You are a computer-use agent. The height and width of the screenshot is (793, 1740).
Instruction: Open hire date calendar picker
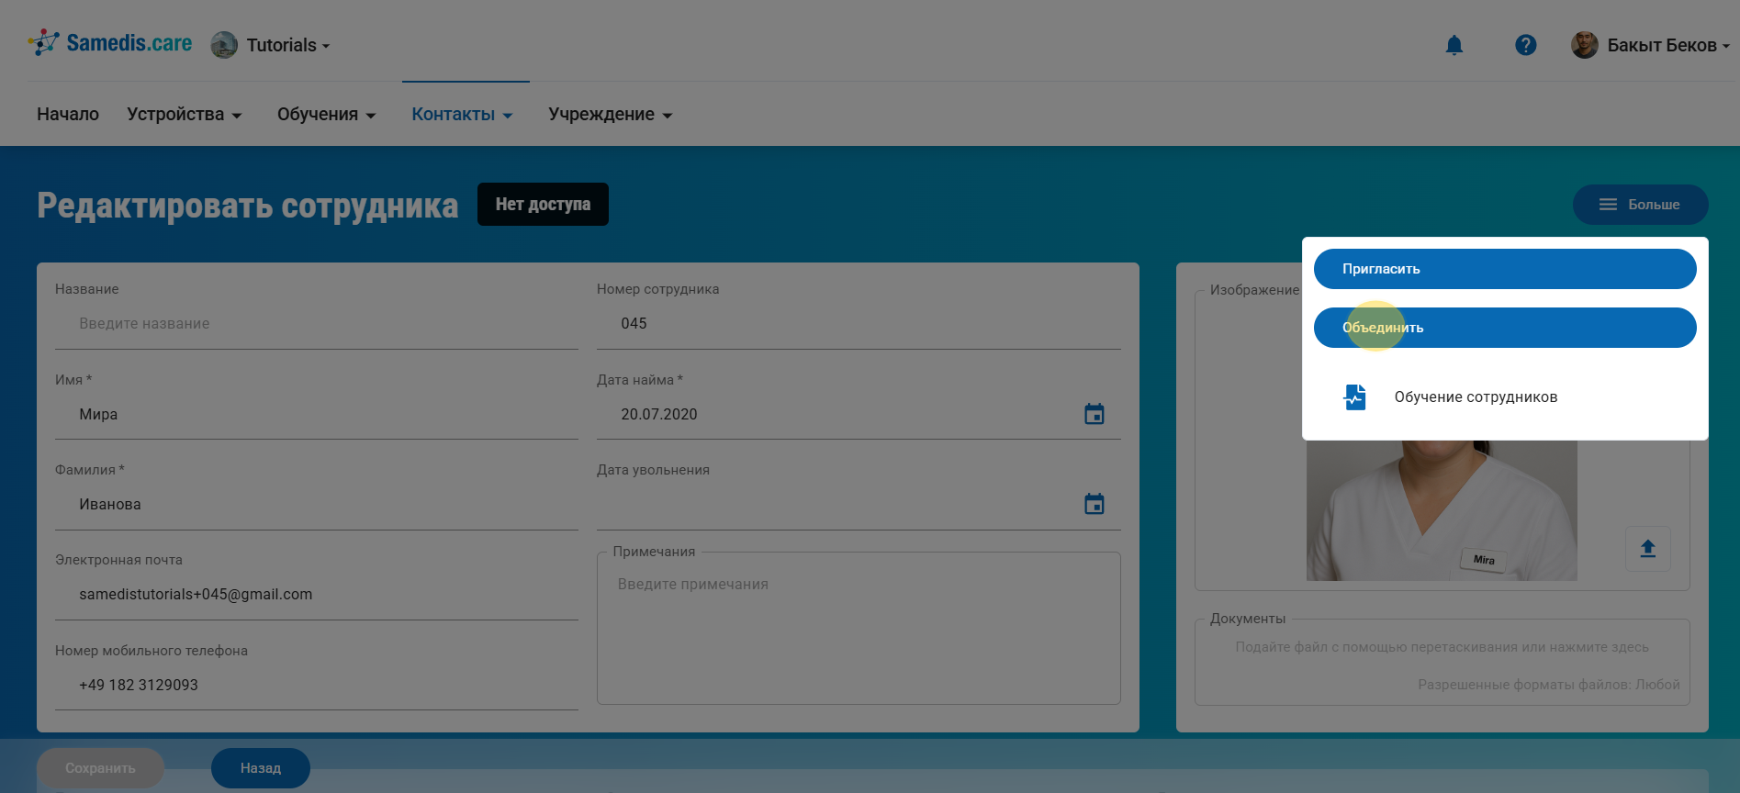click(x=1094, y=414)
